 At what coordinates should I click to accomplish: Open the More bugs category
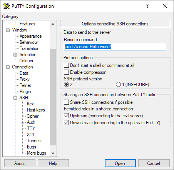pyautogui.click(x=37, y=153)
